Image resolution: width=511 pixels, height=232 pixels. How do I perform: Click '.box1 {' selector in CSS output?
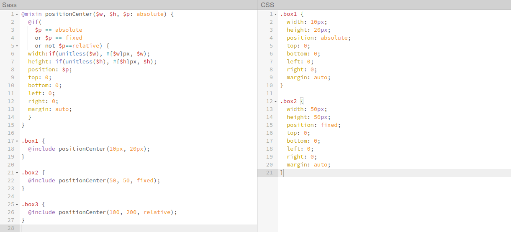click(292, 14)
